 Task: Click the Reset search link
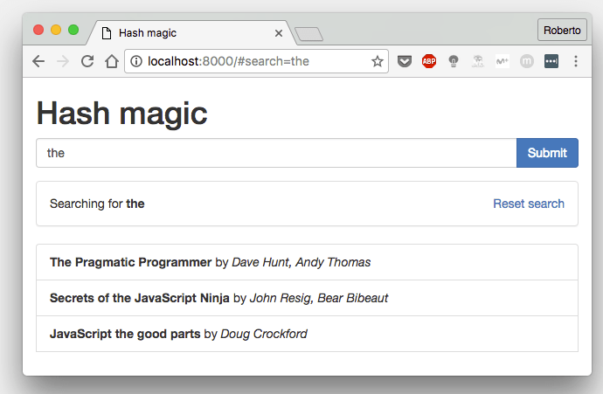(529, 204)
